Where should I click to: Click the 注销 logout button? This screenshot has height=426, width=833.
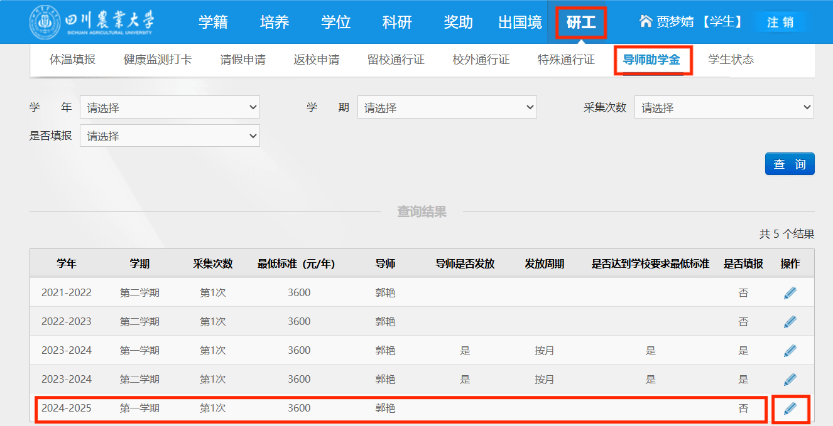point(780,23)
